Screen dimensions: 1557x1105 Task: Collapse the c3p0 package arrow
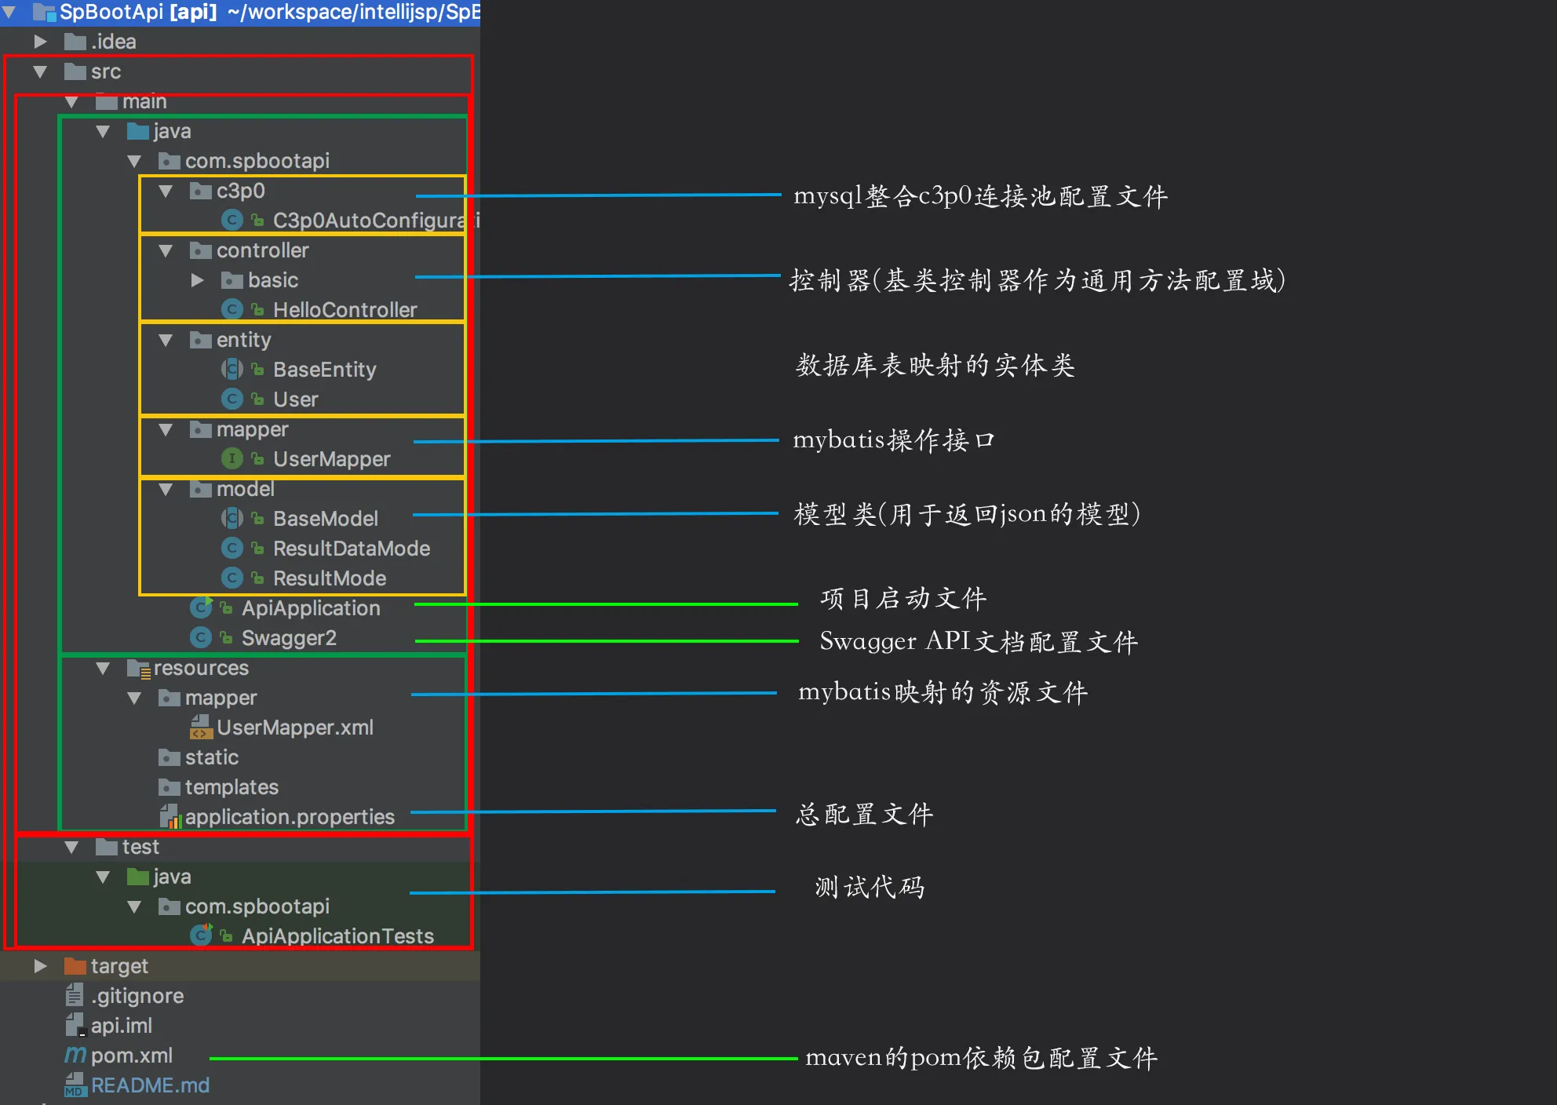(166, 191)
